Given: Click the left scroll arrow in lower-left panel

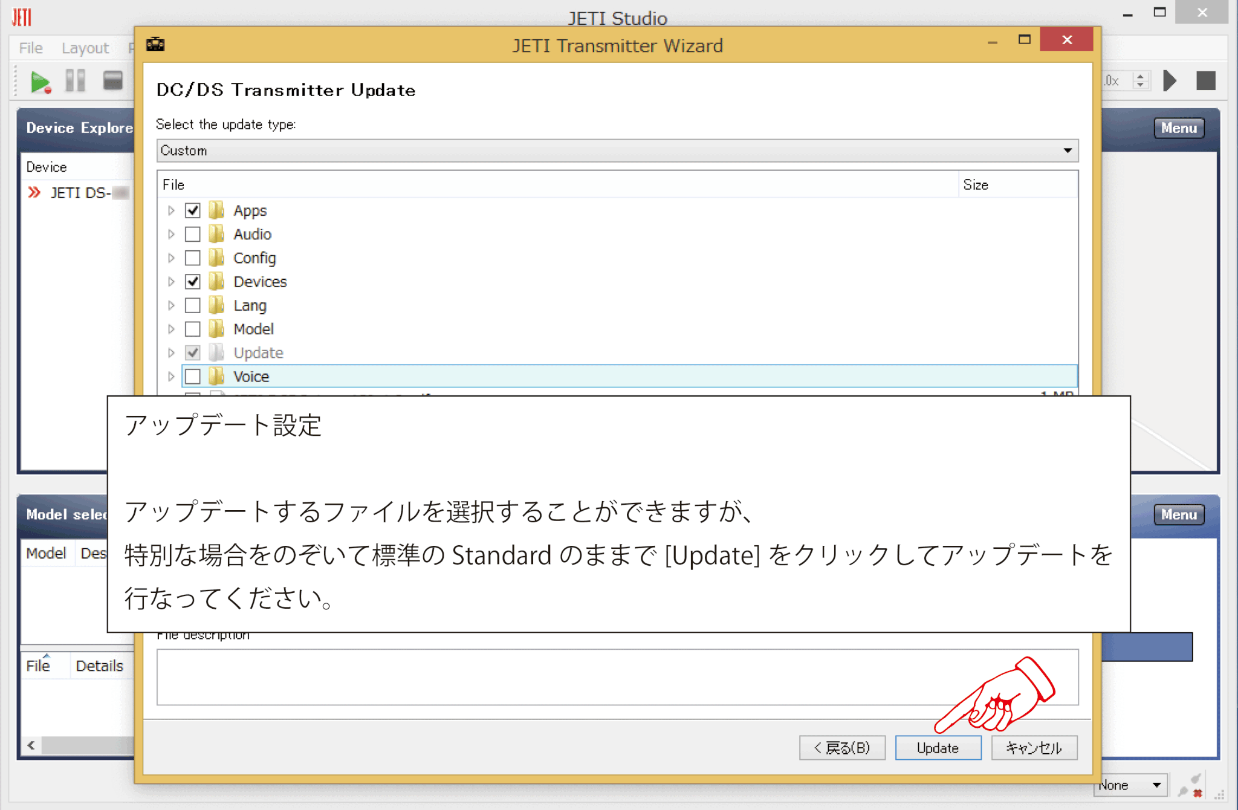Looking at the screenshot, I should (x=31, y=745).
